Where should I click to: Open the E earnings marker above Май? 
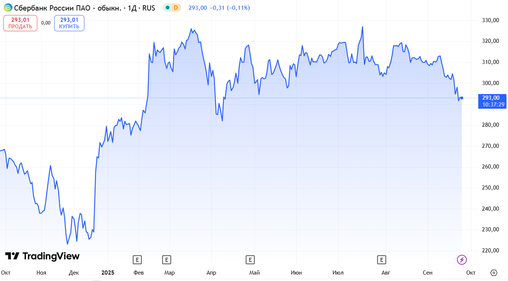coord(250,259)
